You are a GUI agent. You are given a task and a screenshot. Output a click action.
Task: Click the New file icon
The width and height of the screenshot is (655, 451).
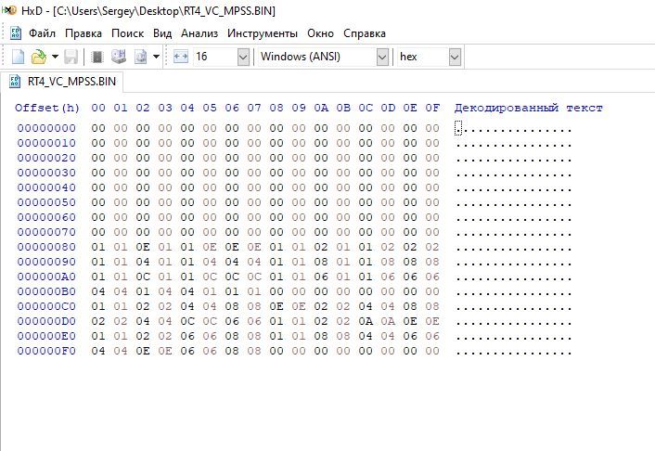click(18, 57)
